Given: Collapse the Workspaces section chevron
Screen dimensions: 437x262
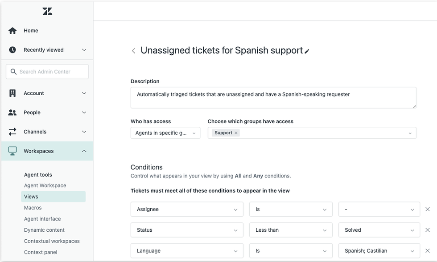Looking at the screenshot, I should click(x=84, y=150).
